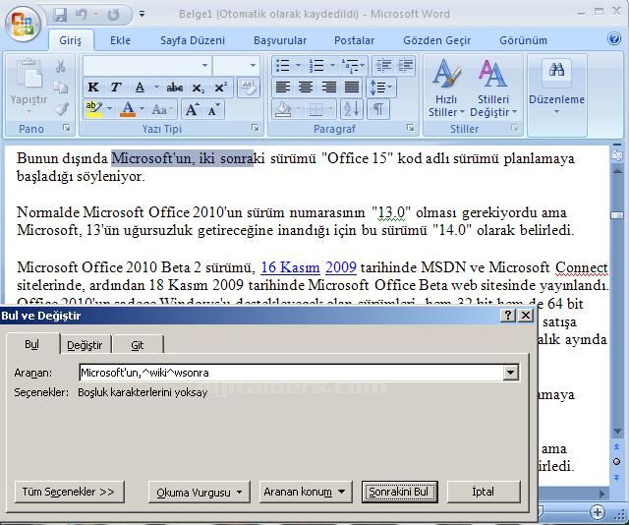Click İptal button
Screen dimensions: 629x525
pos(484,492)
